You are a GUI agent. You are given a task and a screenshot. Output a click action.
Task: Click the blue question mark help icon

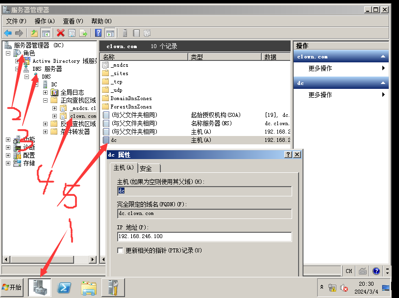(98, 33)
